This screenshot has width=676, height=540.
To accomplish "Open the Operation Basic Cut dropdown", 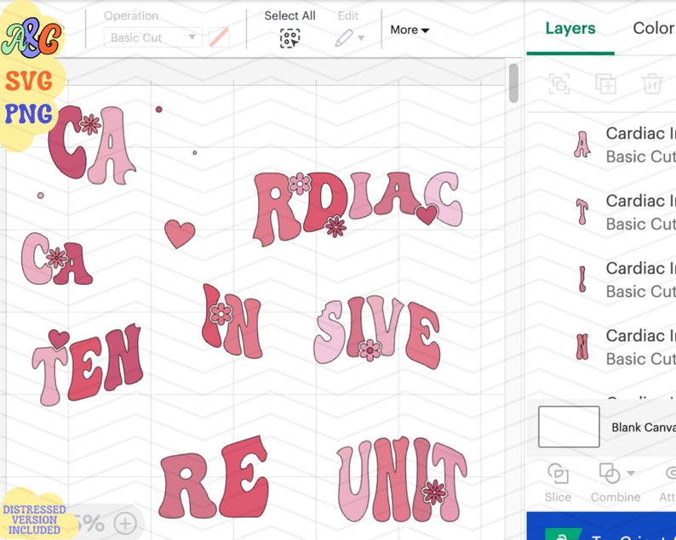I will point(152,37).
